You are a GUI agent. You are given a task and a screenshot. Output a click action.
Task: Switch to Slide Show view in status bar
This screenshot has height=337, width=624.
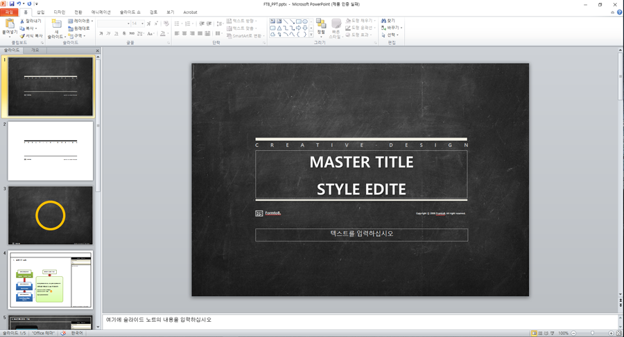pos(553,333)
